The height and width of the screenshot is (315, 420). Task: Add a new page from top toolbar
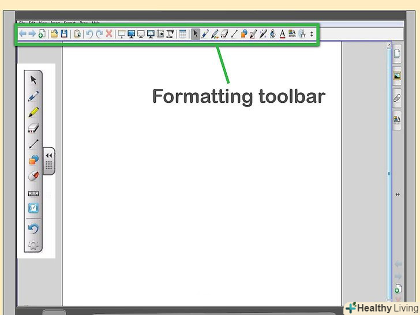tap(42, 34)
